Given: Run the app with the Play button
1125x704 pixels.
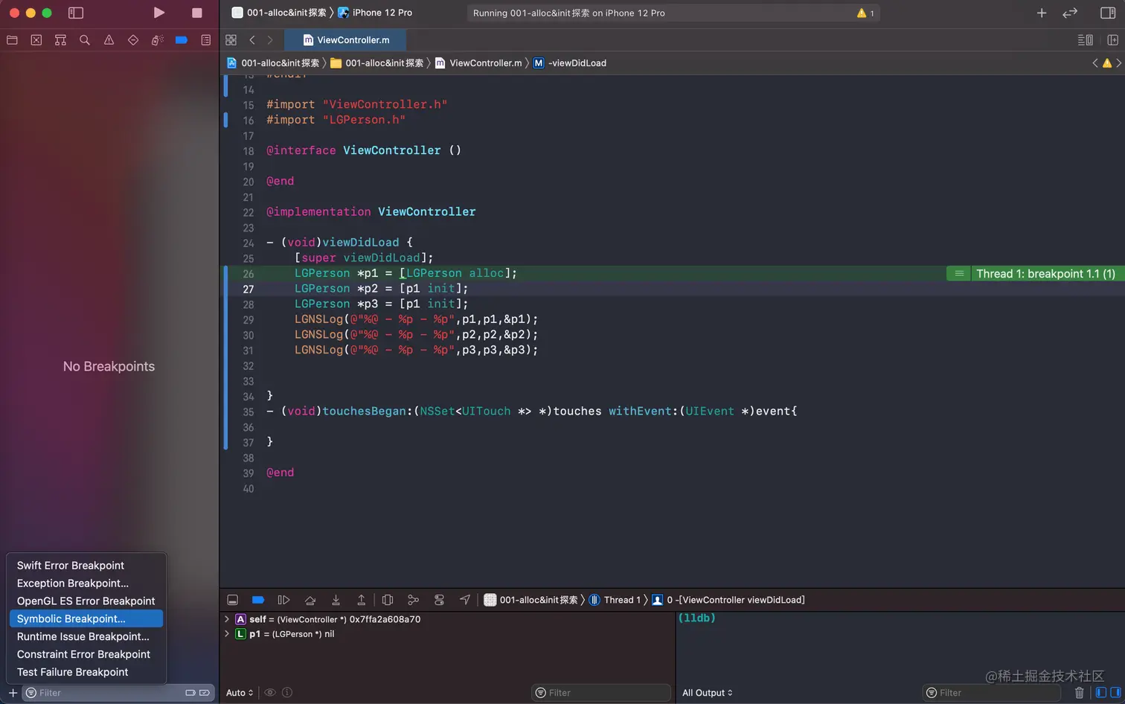Looking at the screenshot, I should pyautogui.click(x=158, y=13).
